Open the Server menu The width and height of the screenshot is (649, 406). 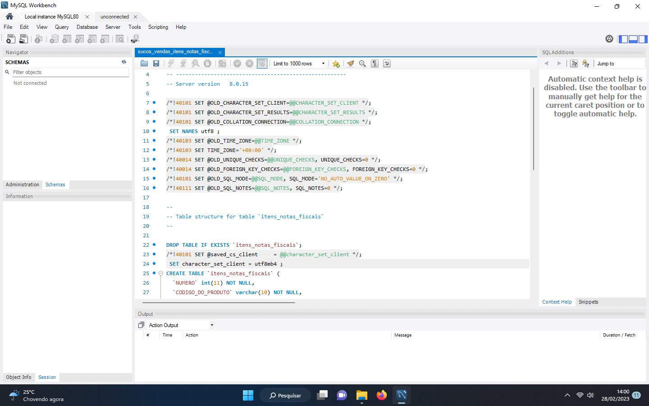tap(113, 27)
